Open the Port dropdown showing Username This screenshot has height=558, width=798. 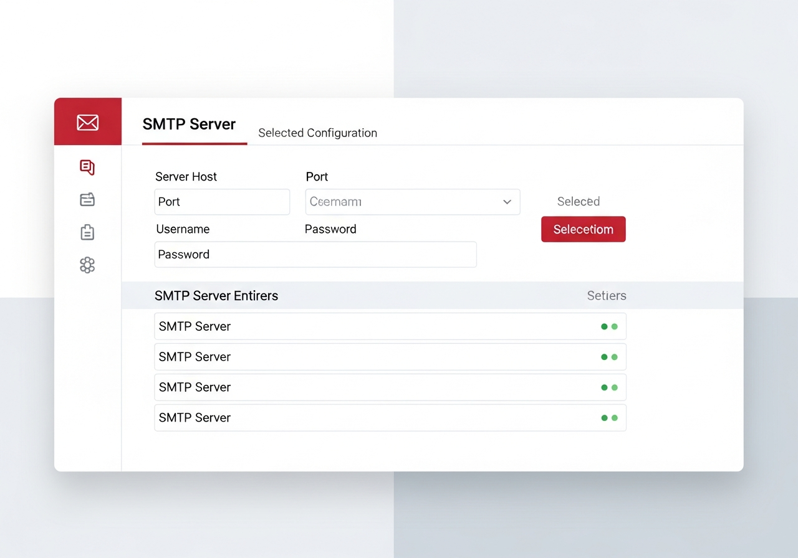413,202
